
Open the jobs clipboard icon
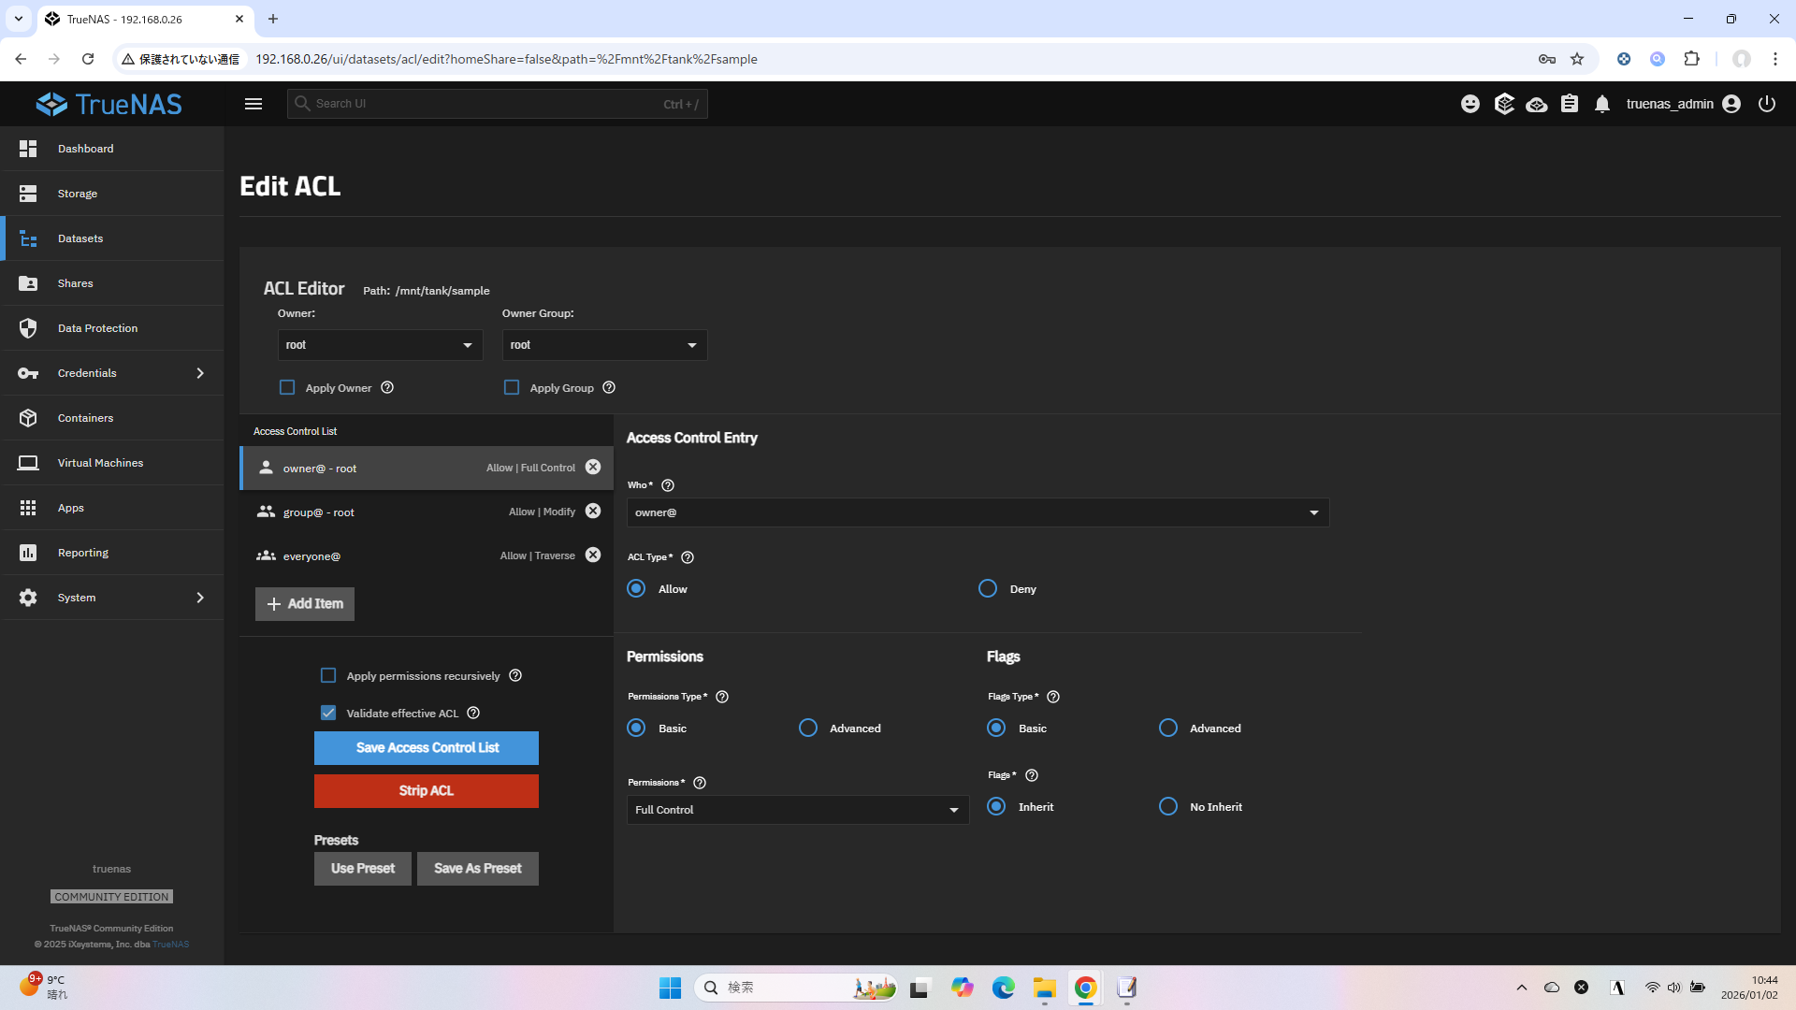coord(1570,104)
